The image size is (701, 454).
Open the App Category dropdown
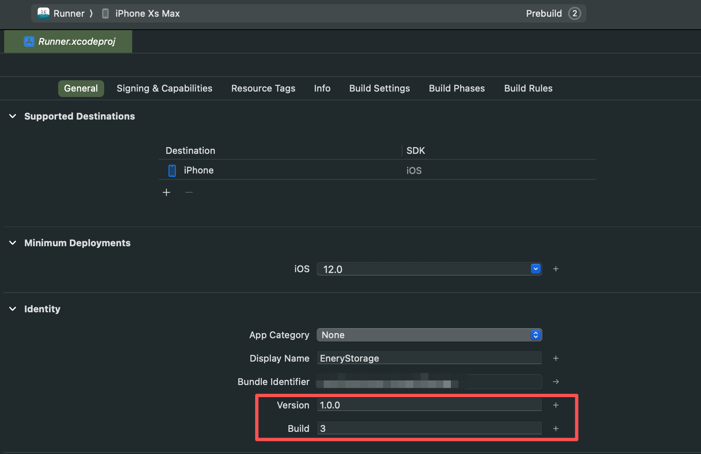430,335
